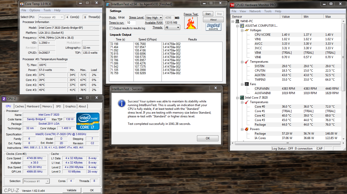Collapse the ASUSTeK COMPUTER tree node
This screenshot has height=194, width=347.
click(x=237, y=26)
